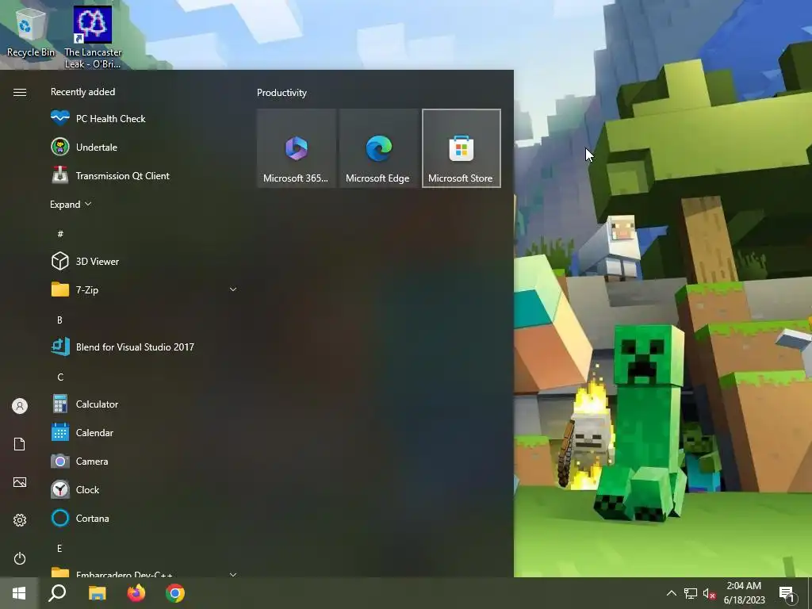Expand the Embarcadero Dev-C++ folder chevron
Viewport: 812px width, 609px height.
point(233,574)
